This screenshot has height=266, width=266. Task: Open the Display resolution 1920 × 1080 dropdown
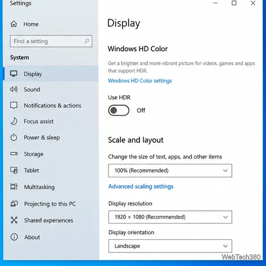pyautogui.click(x=170, y=217)
